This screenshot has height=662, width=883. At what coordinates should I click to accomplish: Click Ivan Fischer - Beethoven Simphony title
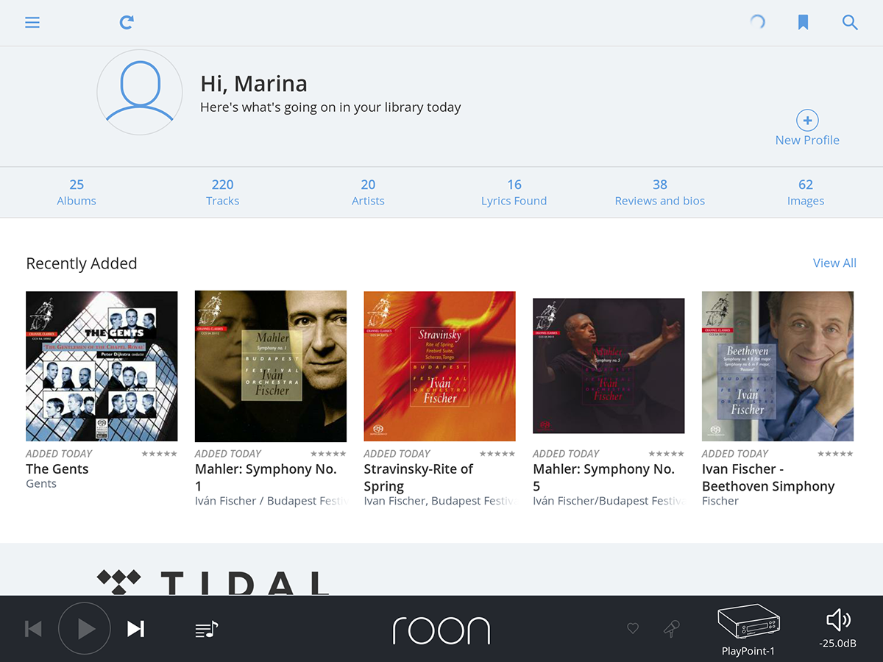coord(768,477)
